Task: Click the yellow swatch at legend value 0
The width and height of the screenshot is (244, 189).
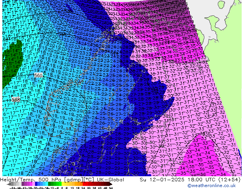Action: coord(63,184)
